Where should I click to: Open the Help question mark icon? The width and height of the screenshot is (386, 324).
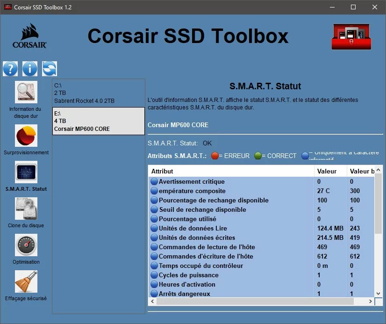point(10,69)
